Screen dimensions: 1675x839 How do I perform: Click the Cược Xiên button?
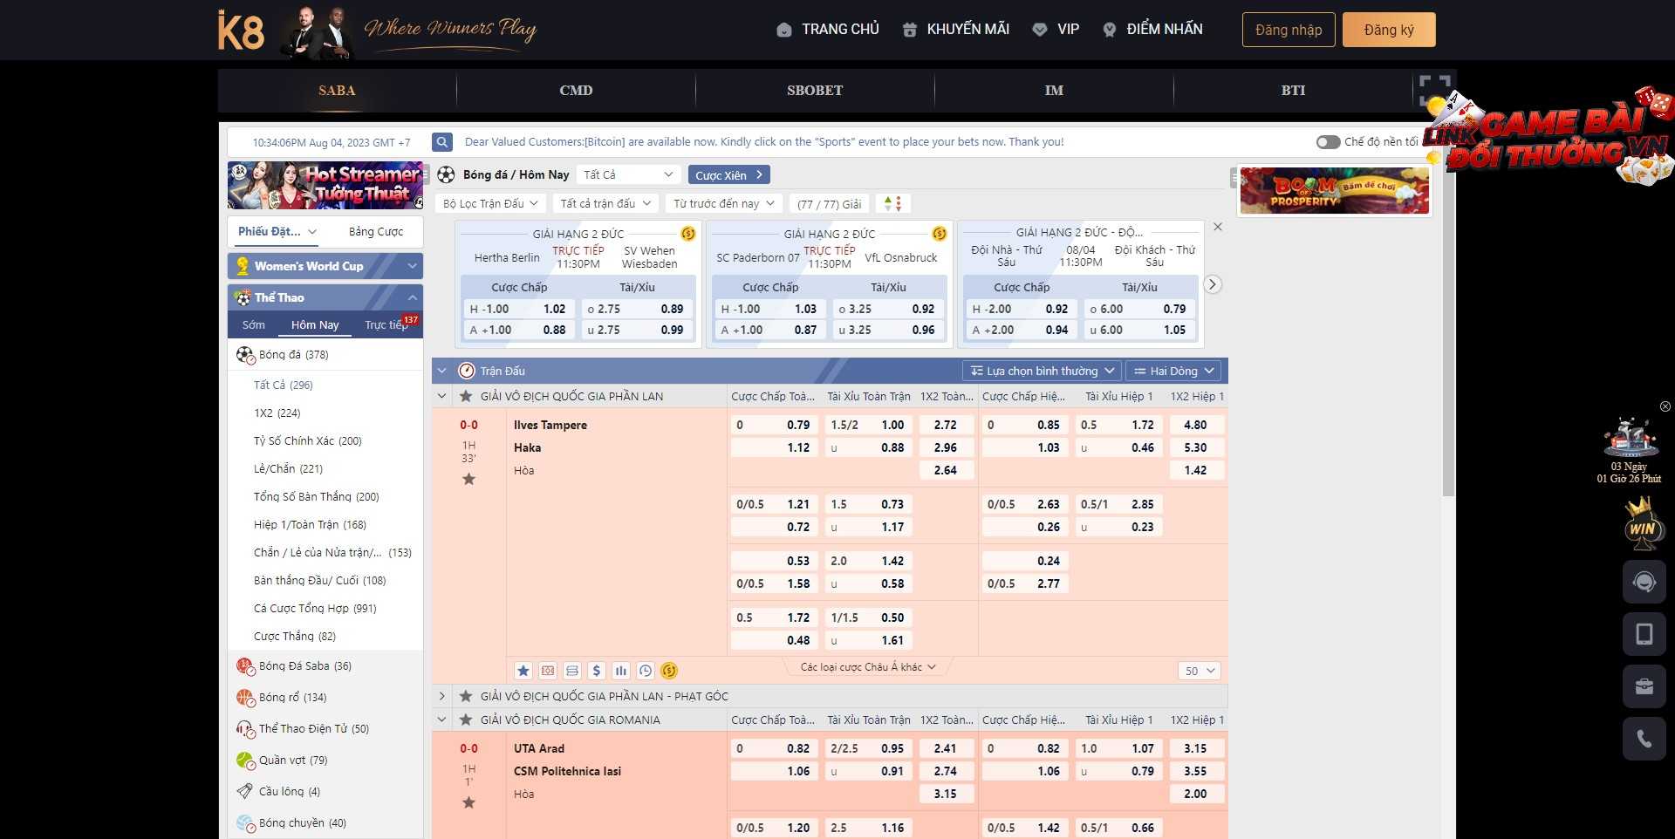click(x=729, y=174)
